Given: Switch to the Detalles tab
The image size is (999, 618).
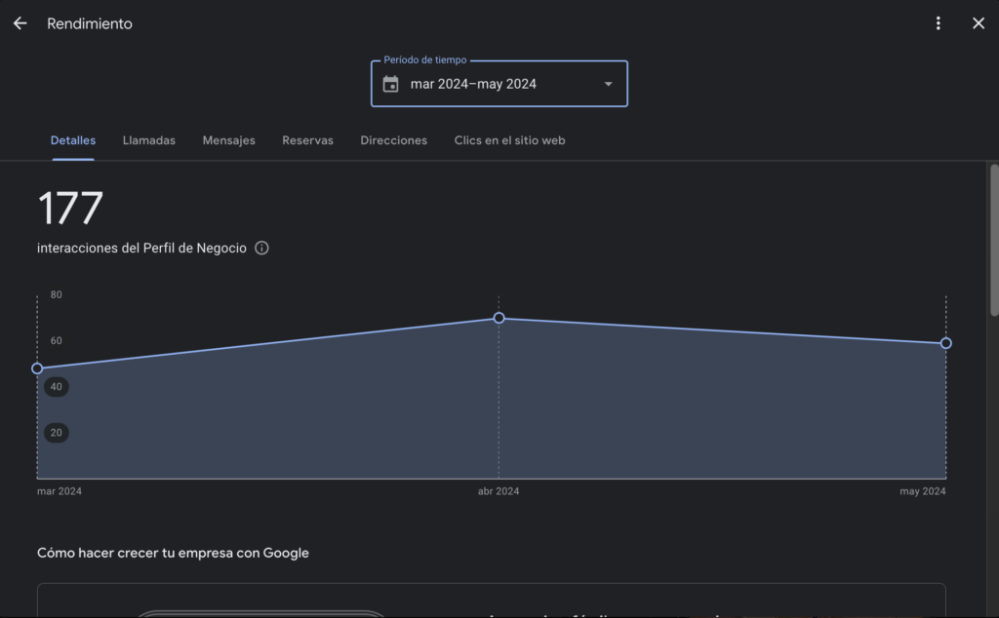Looking at the screenshot, I should point(73,140).
